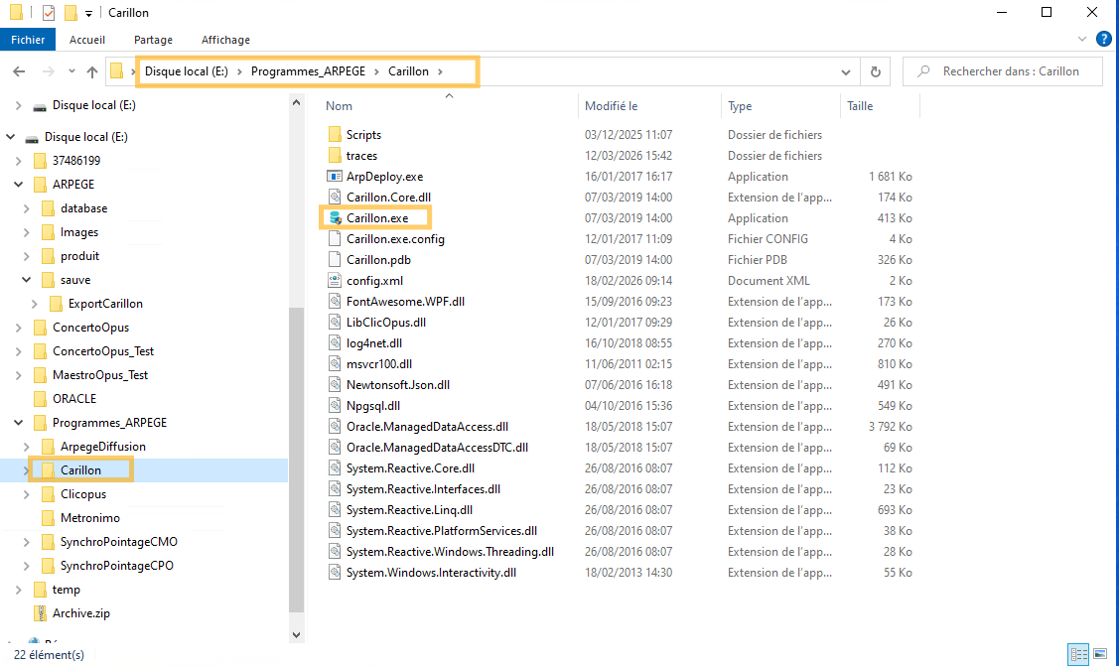Open ORACLE folder in the navigation tree
Viewport: 1119px width, 666px height.
[x=74, y=399]
